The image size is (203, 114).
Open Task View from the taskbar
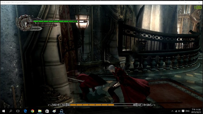[18, 111]
